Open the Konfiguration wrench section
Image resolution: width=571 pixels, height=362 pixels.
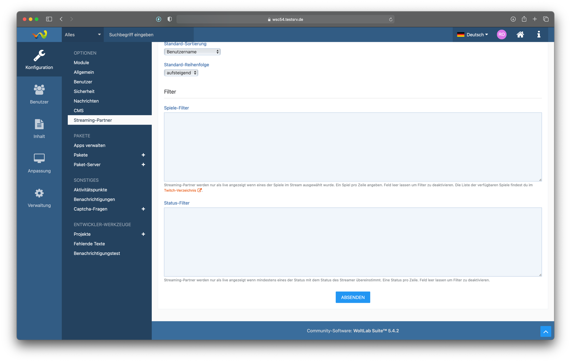point(39,59)
